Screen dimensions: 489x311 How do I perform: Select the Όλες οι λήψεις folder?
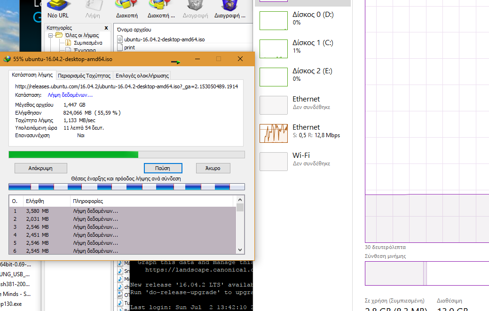[x=82, y=35]
